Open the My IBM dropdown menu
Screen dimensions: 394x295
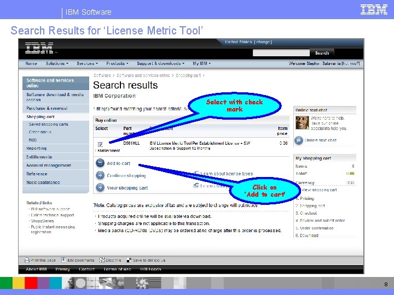[202, 63]
